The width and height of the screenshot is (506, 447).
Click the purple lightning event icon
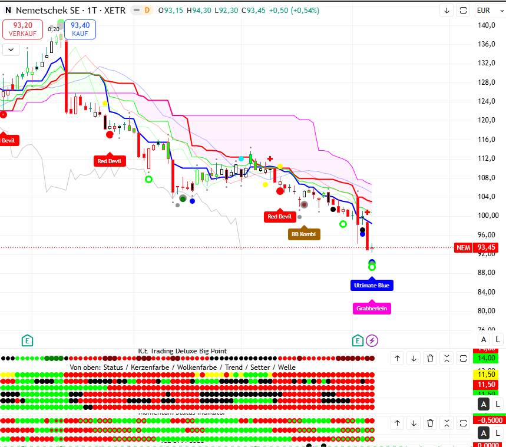[372, 340]
